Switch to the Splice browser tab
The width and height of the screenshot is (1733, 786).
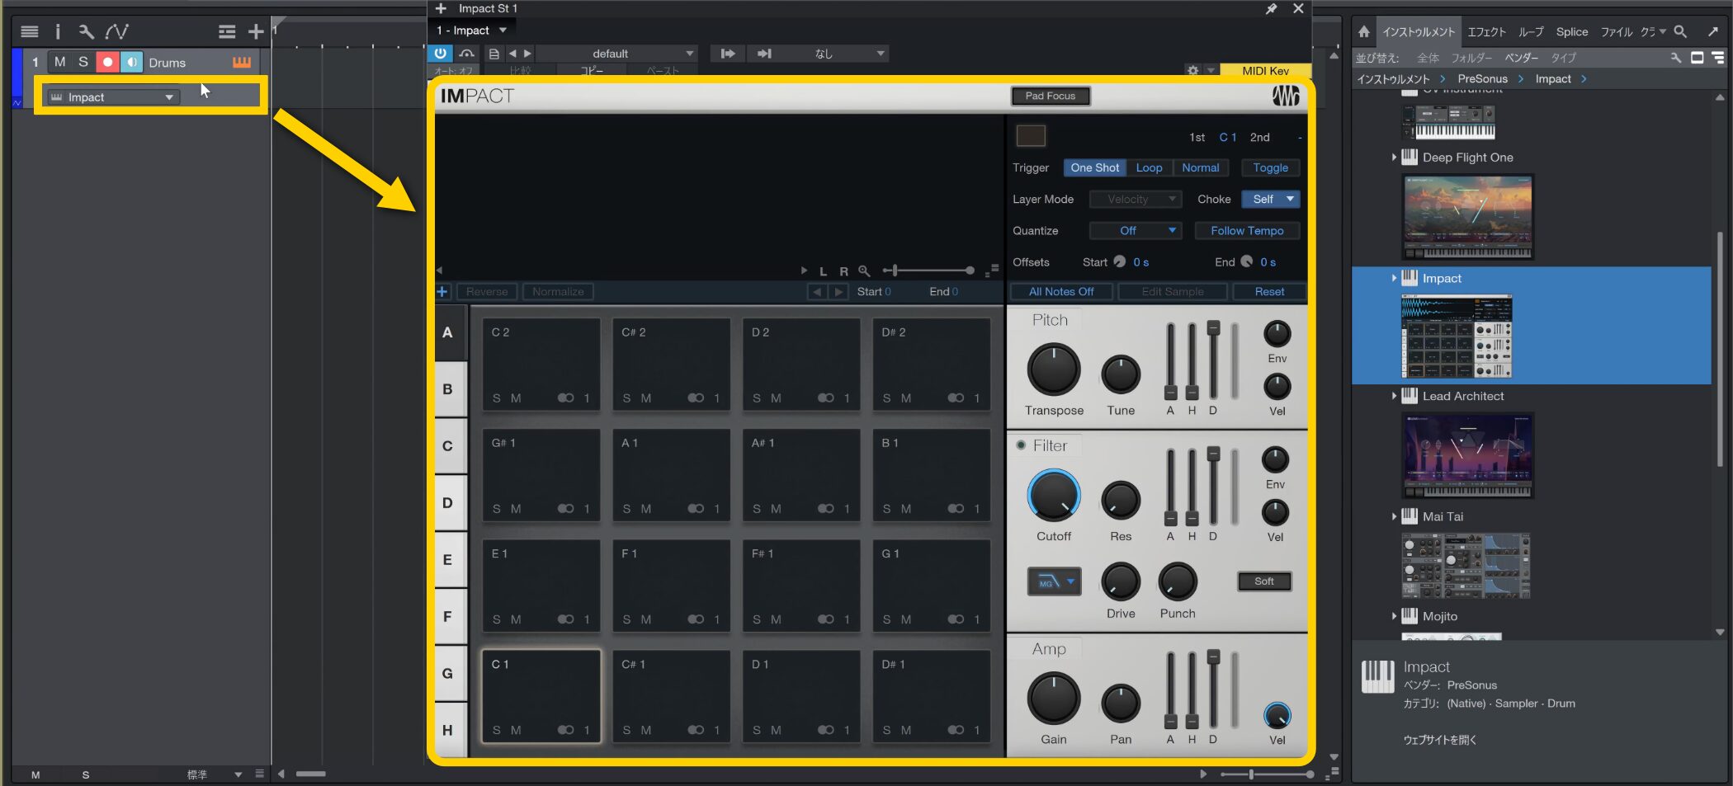(x=1571, y=32)
